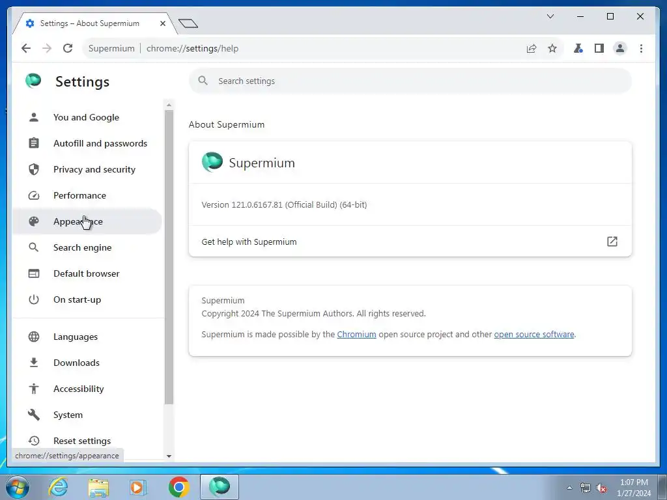Show hidden tray icons arrow

point(569,488)
